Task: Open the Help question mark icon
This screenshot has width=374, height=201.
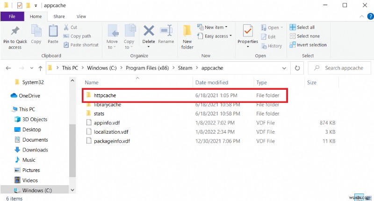Action: click(x=371, y=16)
